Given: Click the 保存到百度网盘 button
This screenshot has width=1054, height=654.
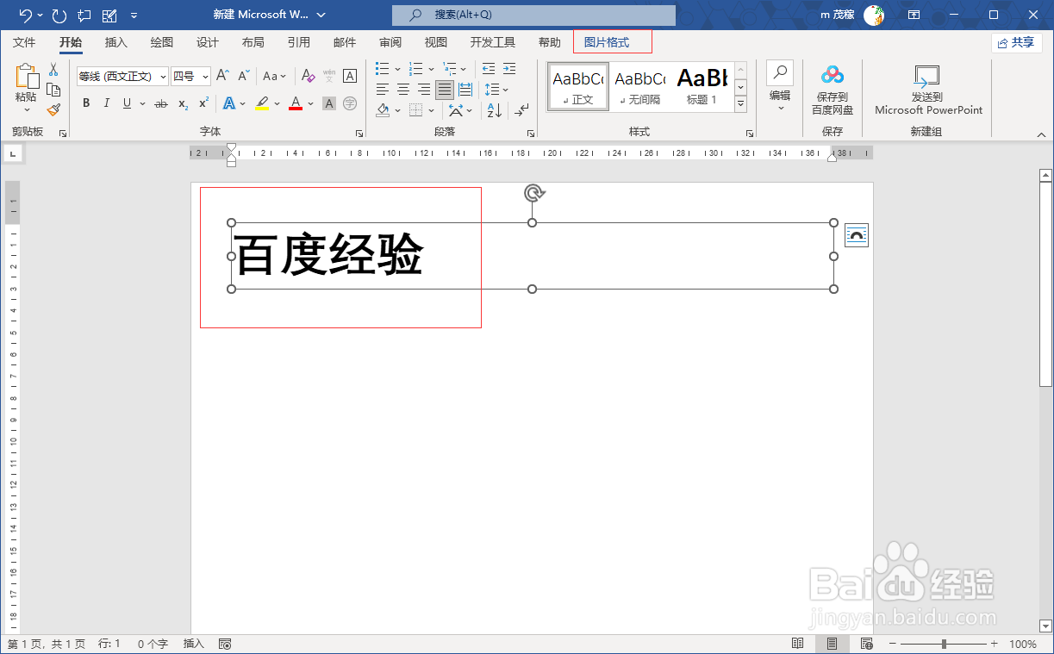Looking at the screenshot, I should pos(832,89).
